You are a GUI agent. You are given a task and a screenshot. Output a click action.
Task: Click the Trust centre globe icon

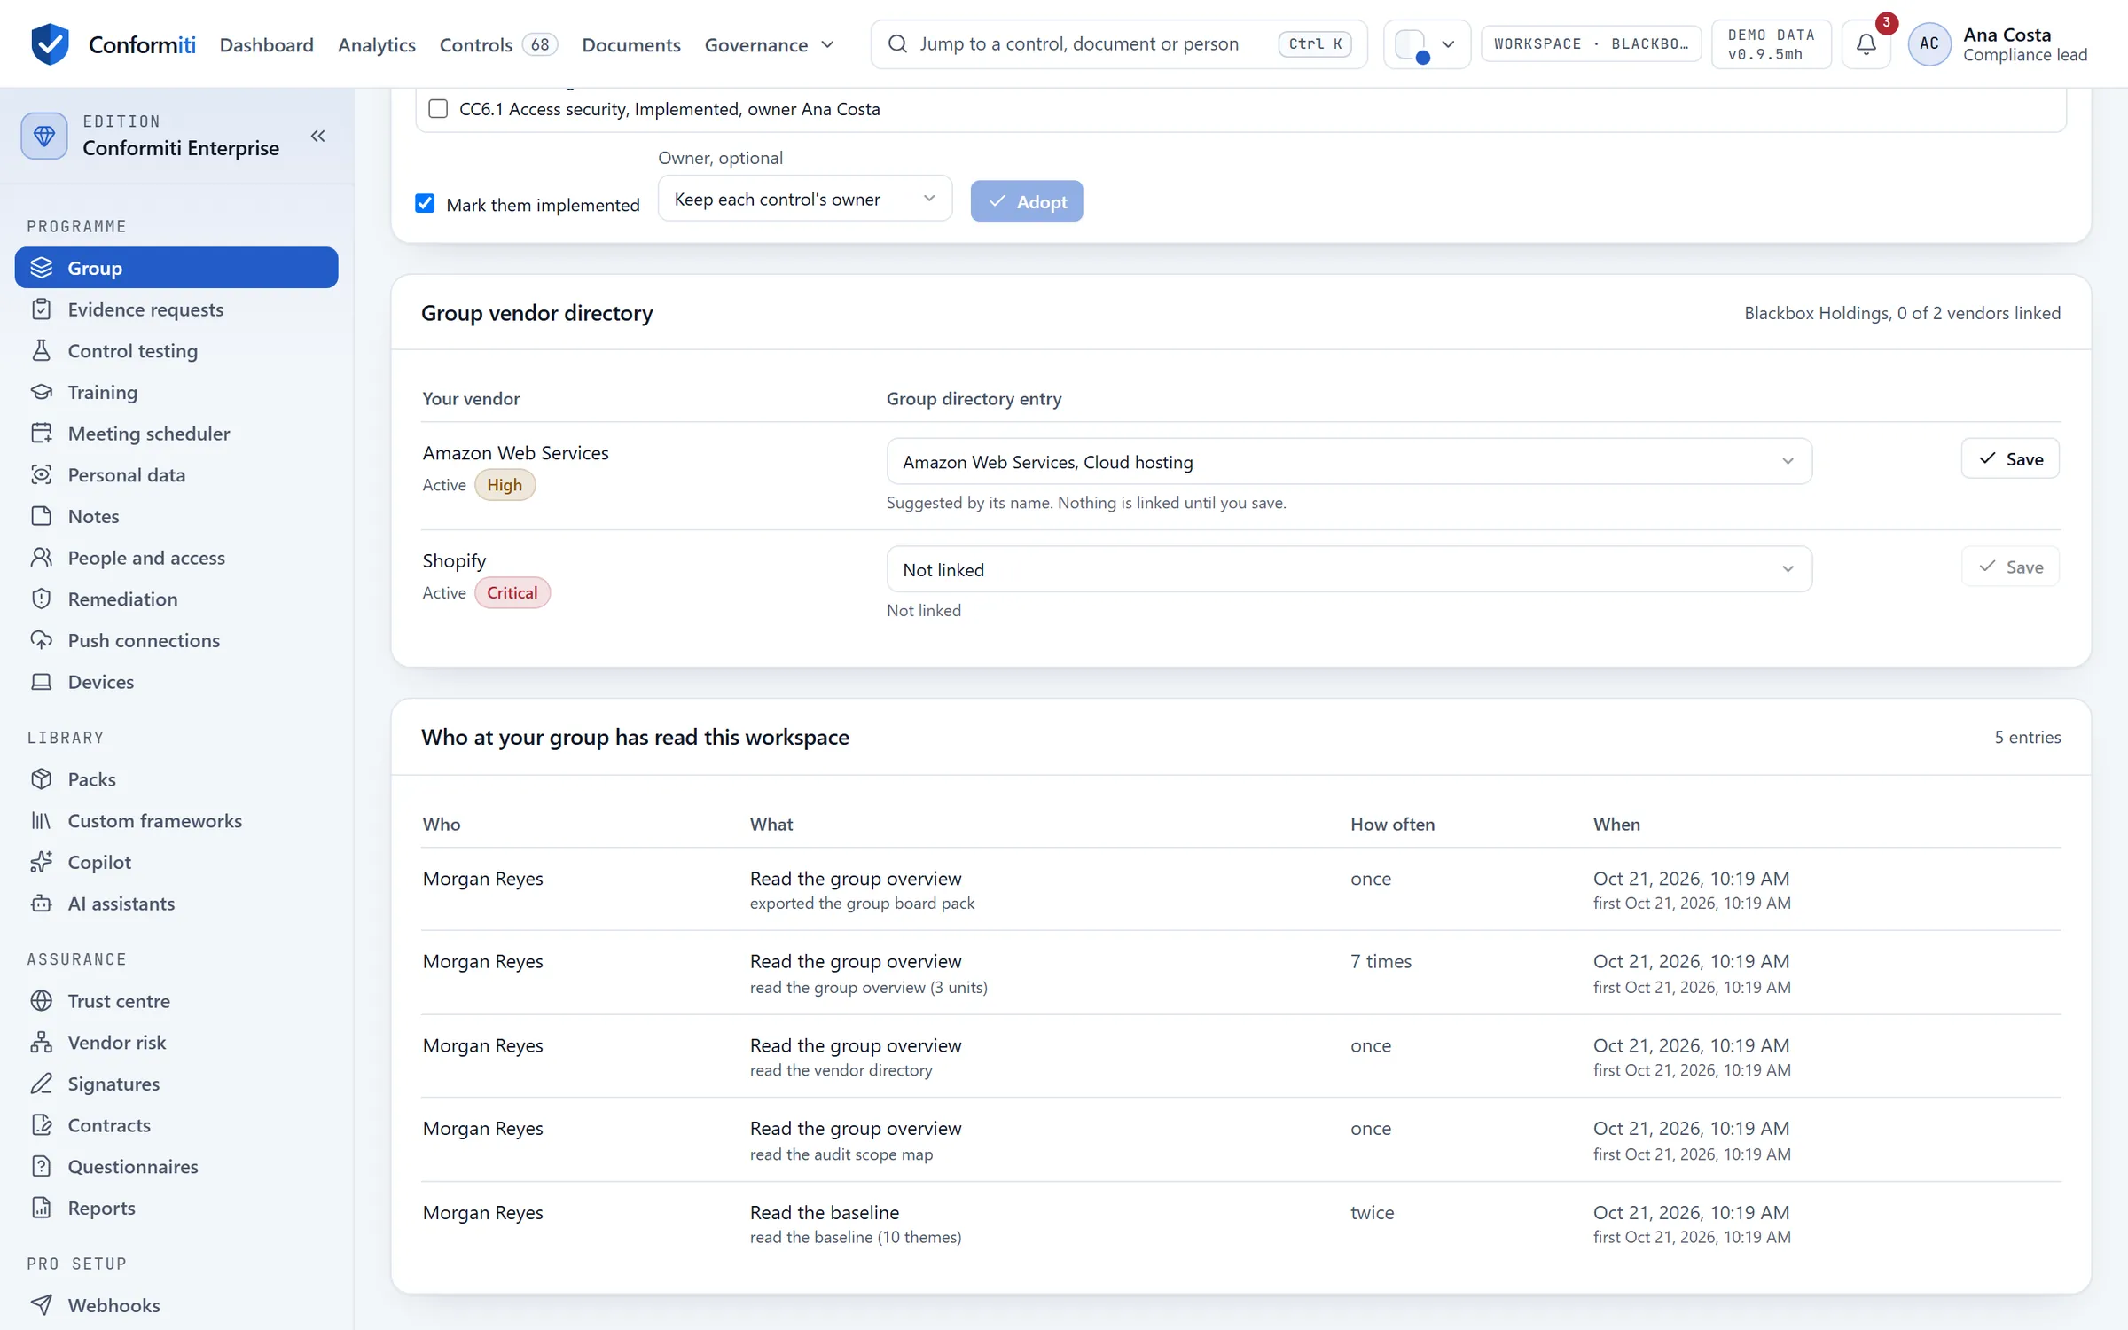42,1001
